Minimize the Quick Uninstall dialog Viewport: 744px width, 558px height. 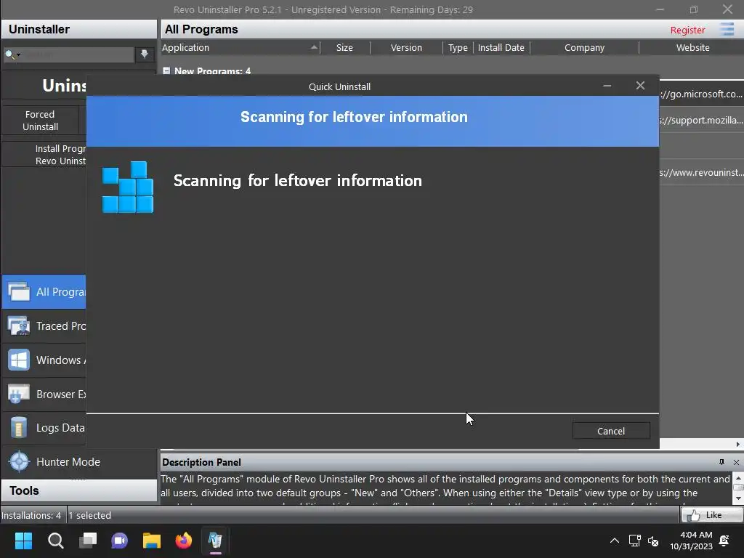(607, 86)
